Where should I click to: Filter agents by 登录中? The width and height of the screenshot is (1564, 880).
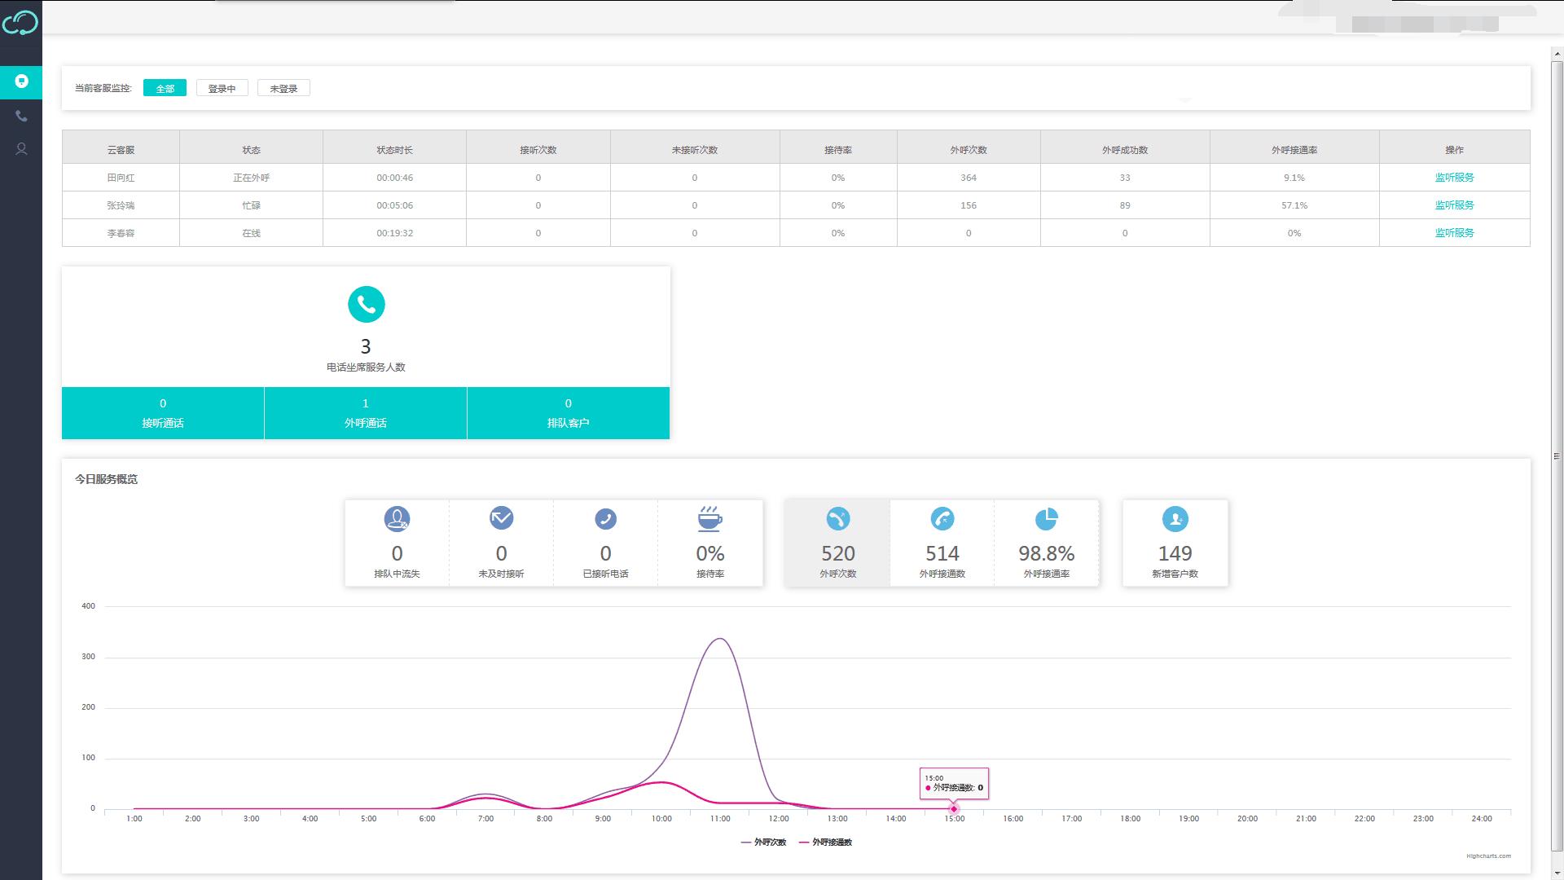click(222, 88)
